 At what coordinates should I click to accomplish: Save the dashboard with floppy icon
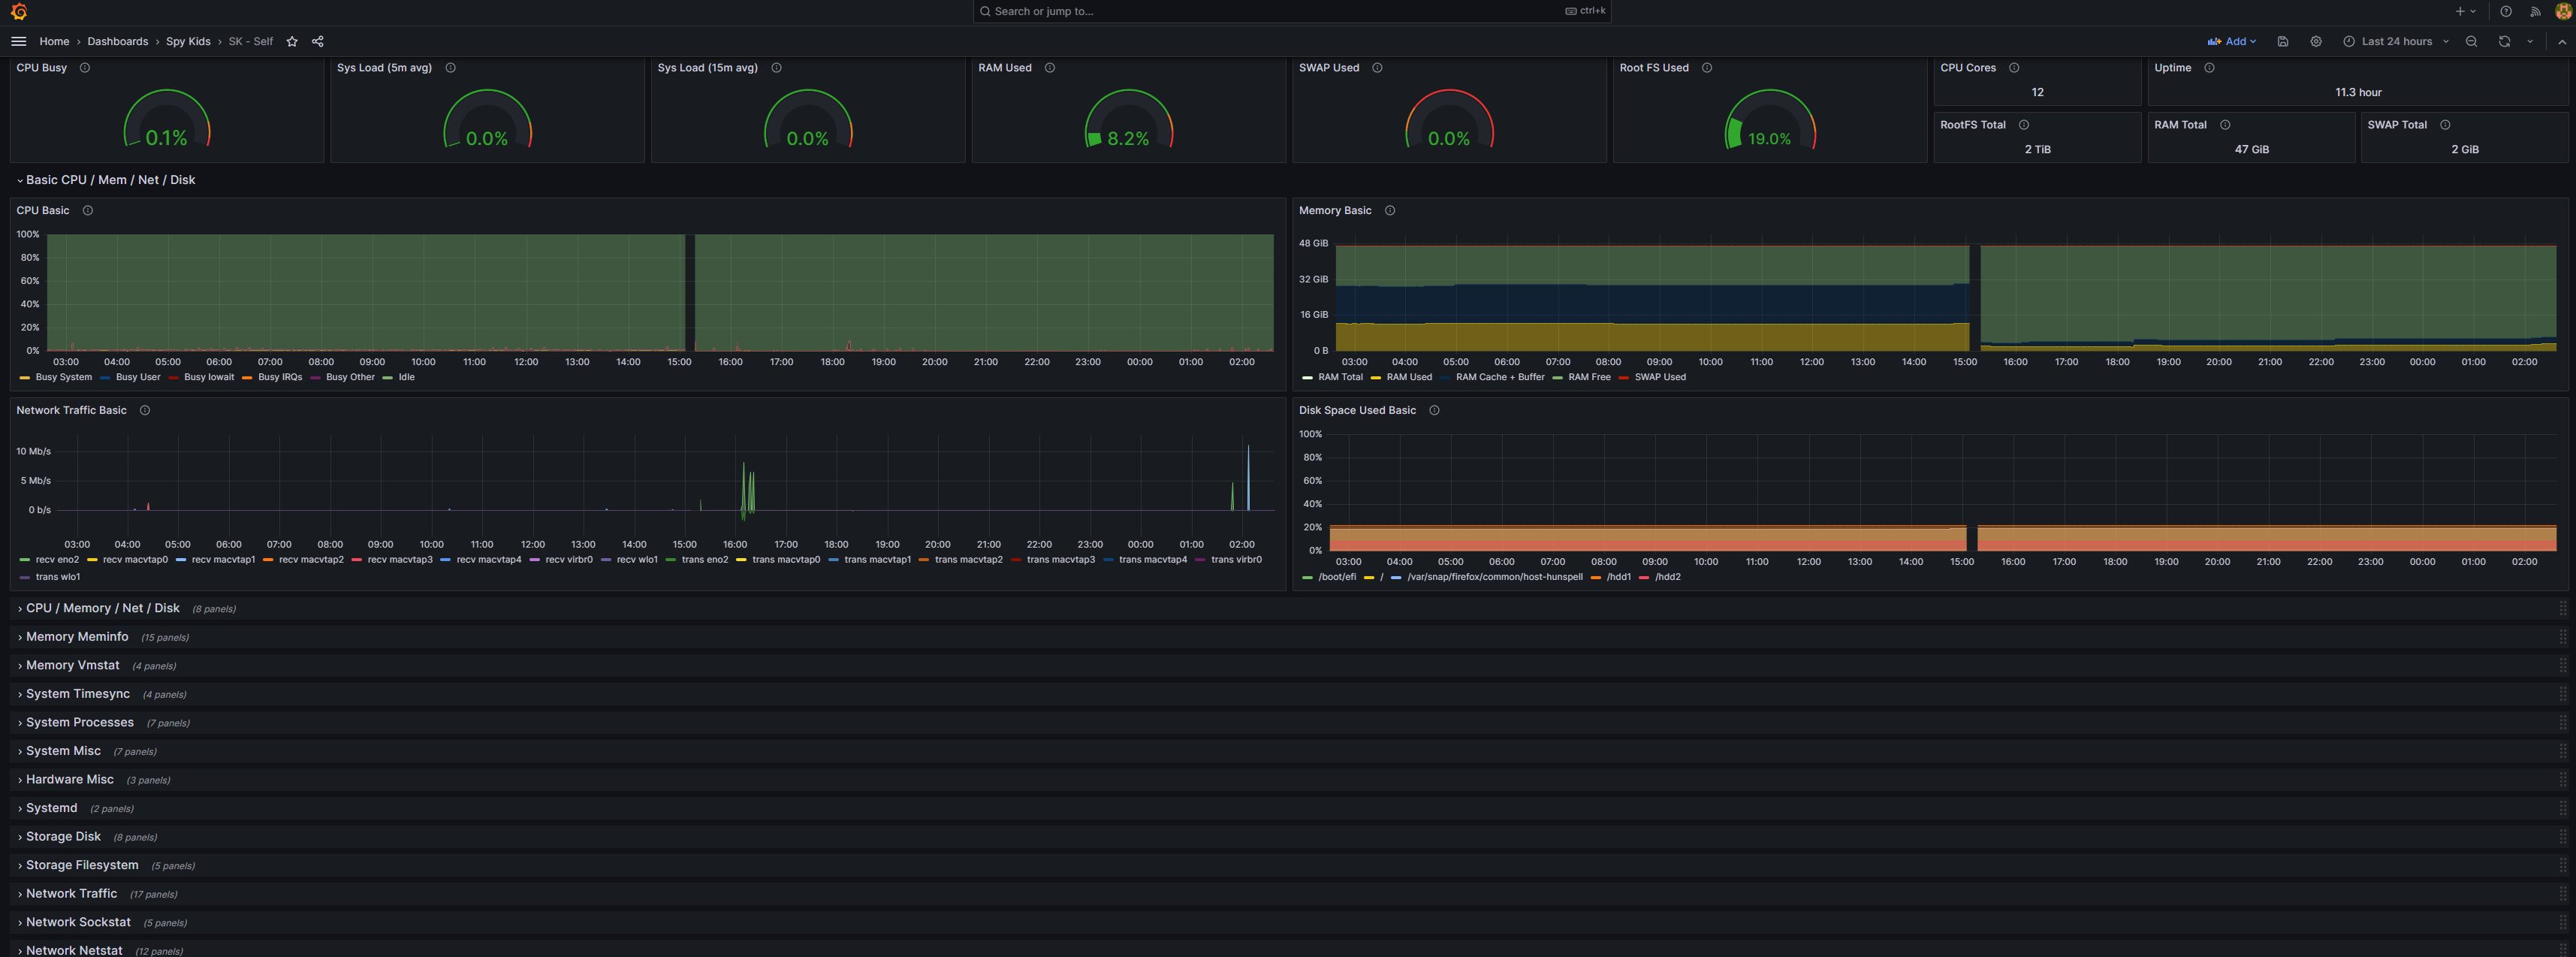[2283, 41]
